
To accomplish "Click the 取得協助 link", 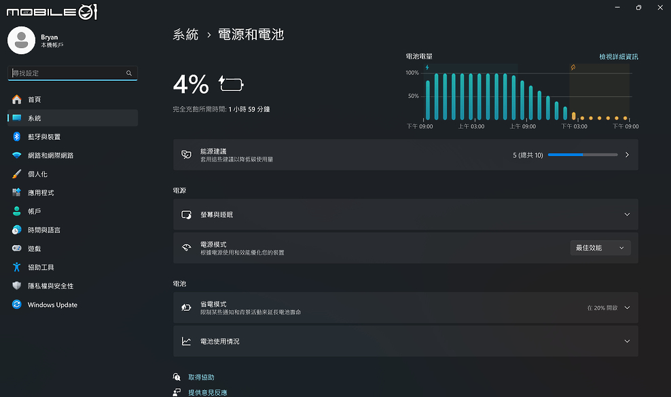I will 201,377.
